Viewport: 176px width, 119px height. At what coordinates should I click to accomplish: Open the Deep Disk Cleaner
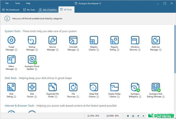94,87
